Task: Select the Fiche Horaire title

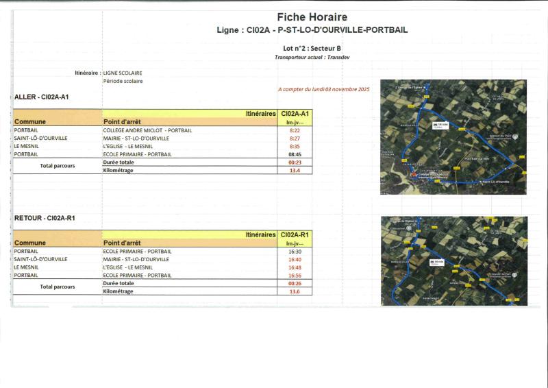Action: 312,16
